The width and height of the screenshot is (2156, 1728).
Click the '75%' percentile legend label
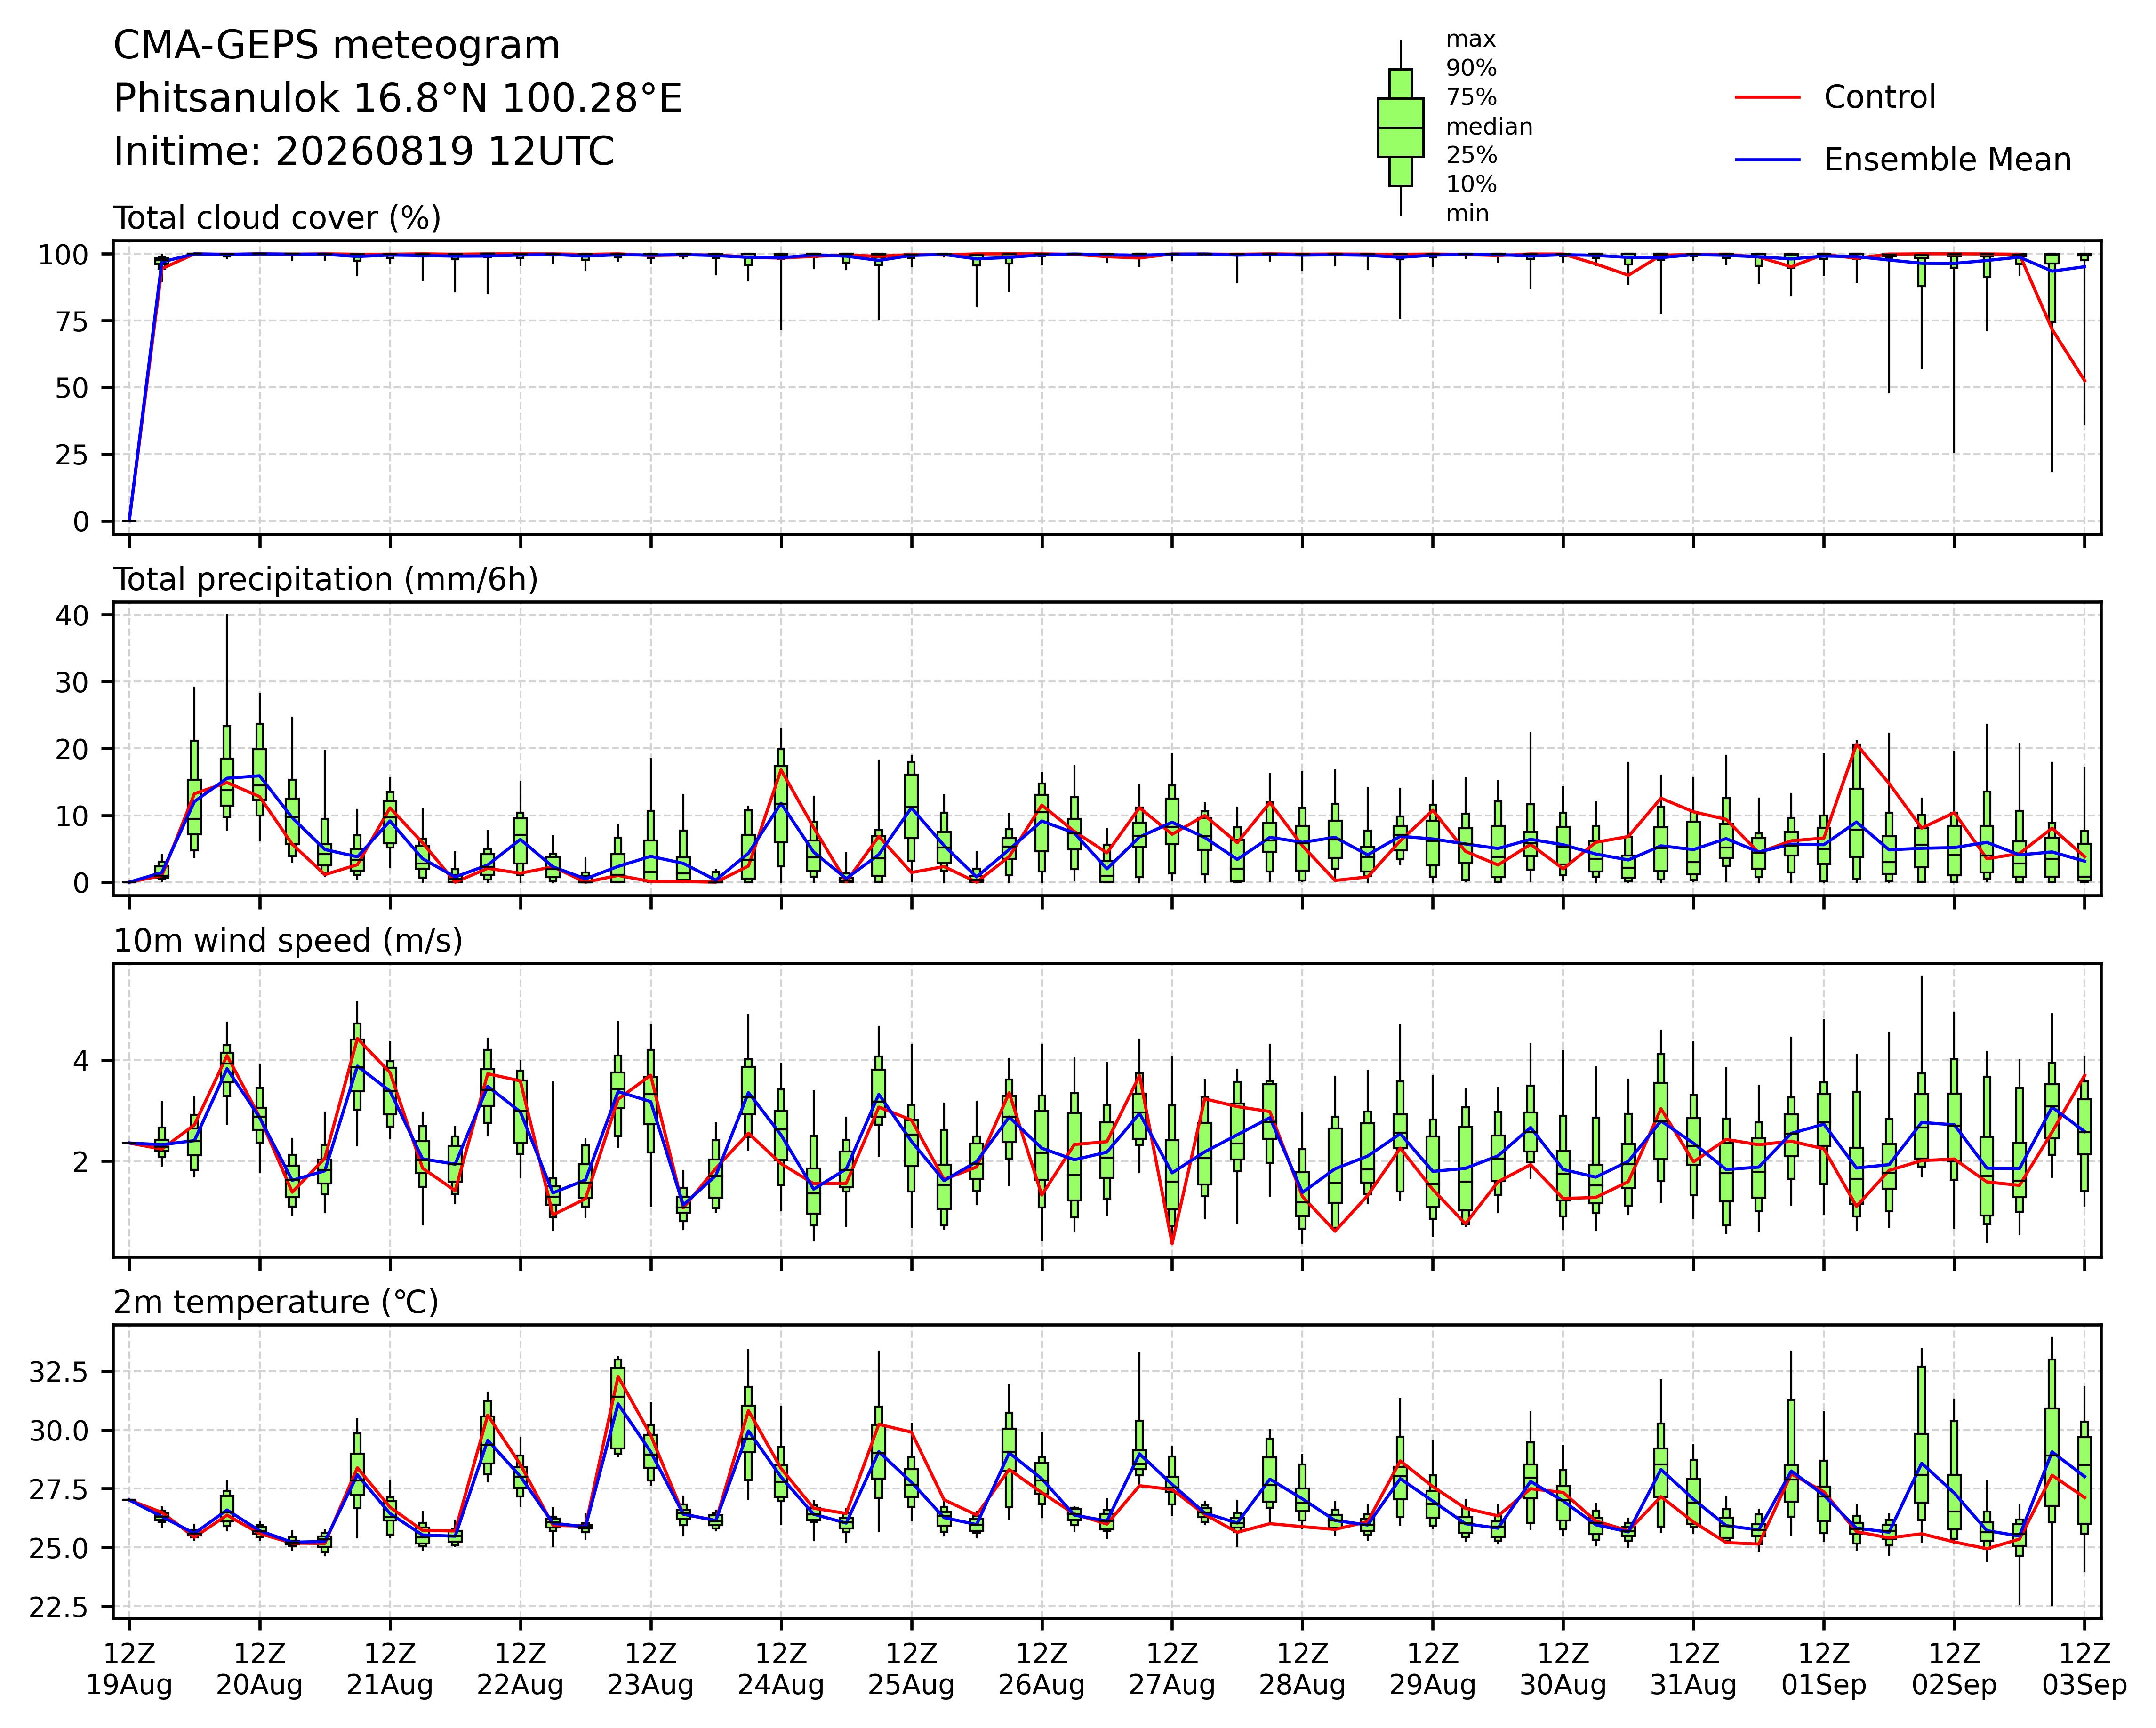pyautogui.click(x=1471, y=98)
